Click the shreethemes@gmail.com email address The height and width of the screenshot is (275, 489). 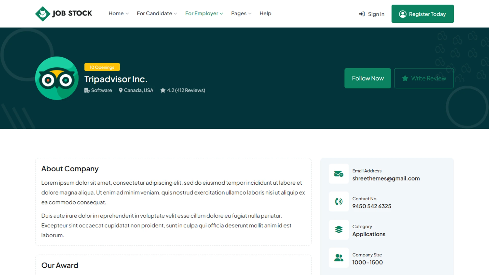click(x=386, y=178)
